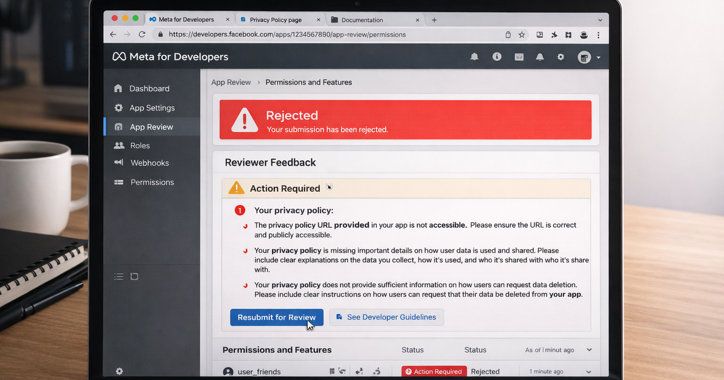The image size is (724, 380).
Task: Close the Documentation tab
Action: tap(417, 20)
